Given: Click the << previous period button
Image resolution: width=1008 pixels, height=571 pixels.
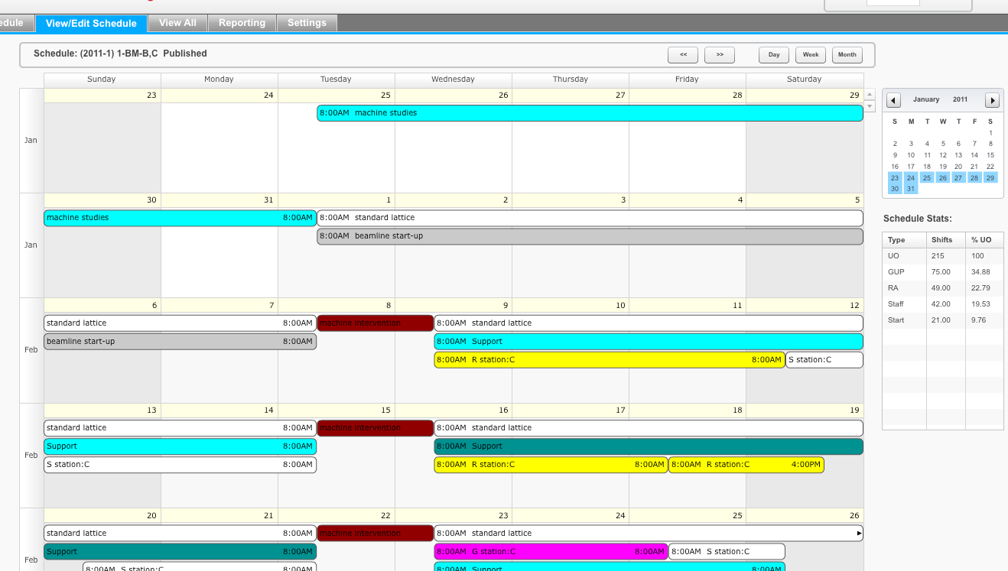Looking at the screenshot, I should pos(683,55).
